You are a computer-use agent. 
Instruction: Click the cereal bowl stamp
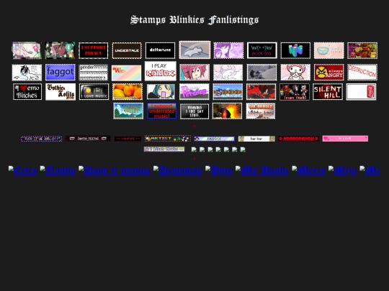[x=328, y=50]
